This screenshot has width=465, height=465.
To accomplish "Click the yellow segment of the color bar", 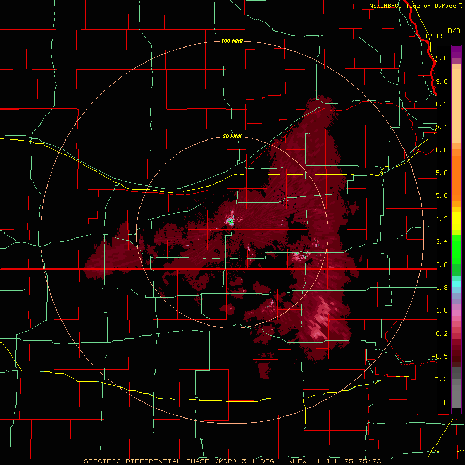I will click(456, 221).
